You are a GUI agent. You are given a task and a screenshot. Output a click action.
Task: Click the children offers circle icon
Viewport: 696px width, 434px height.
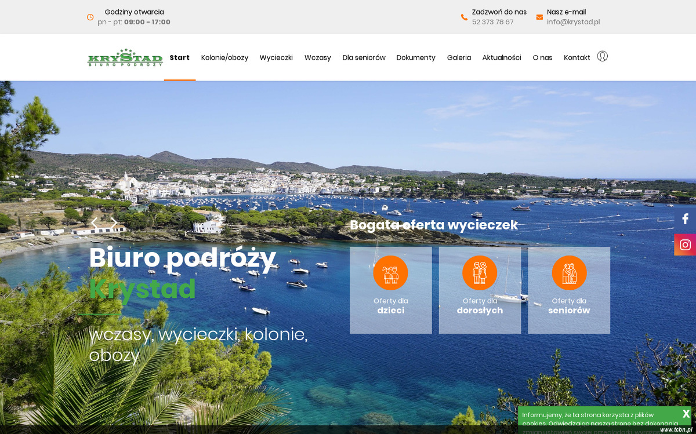(x=390, y=273)
